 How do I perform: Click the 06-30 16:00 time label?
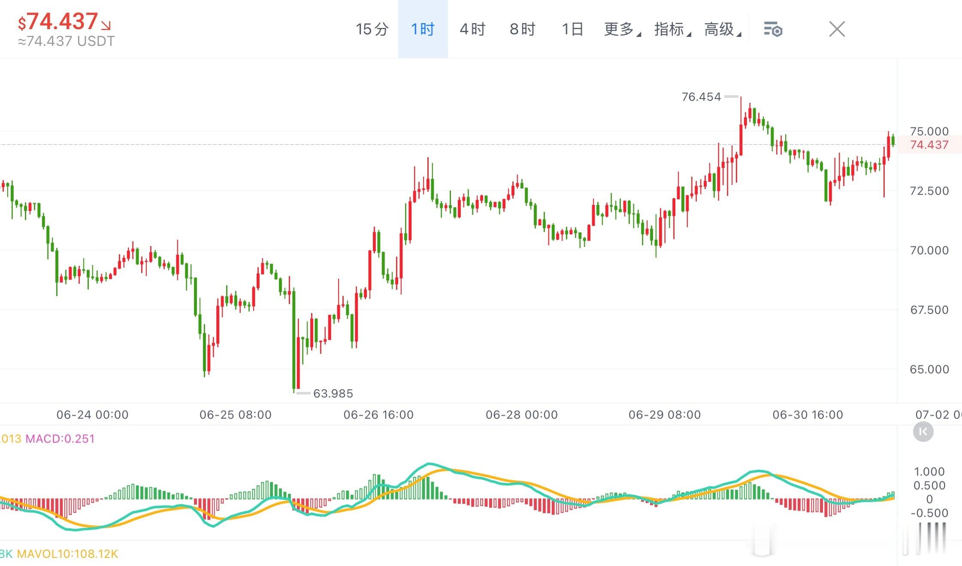point(808,415)
